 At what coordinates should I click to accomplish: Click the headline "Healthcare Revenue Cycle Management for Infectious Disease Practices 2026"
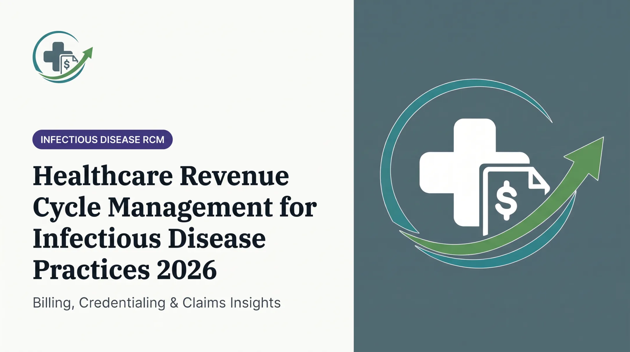[175, 223]
